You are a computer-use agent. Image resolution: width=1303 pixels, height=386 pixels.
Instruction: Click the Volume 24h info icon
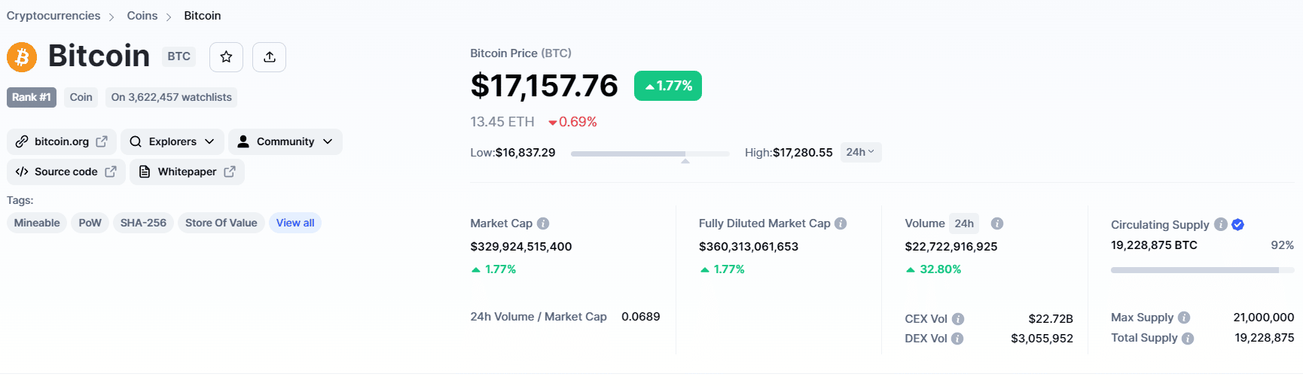tap(996, 223)
